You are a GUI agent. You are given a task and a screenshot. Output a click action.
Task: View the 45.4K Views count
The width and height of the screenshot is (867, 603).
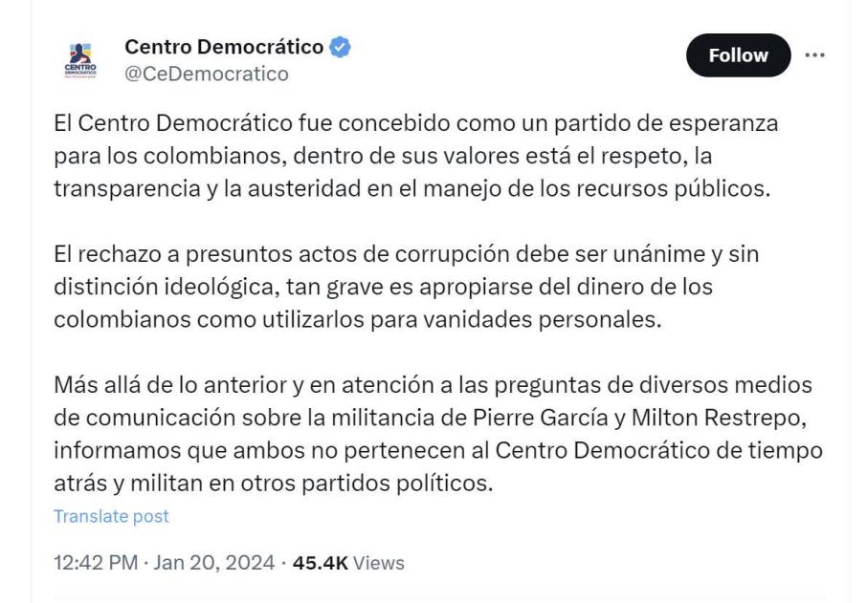(348, 563)
